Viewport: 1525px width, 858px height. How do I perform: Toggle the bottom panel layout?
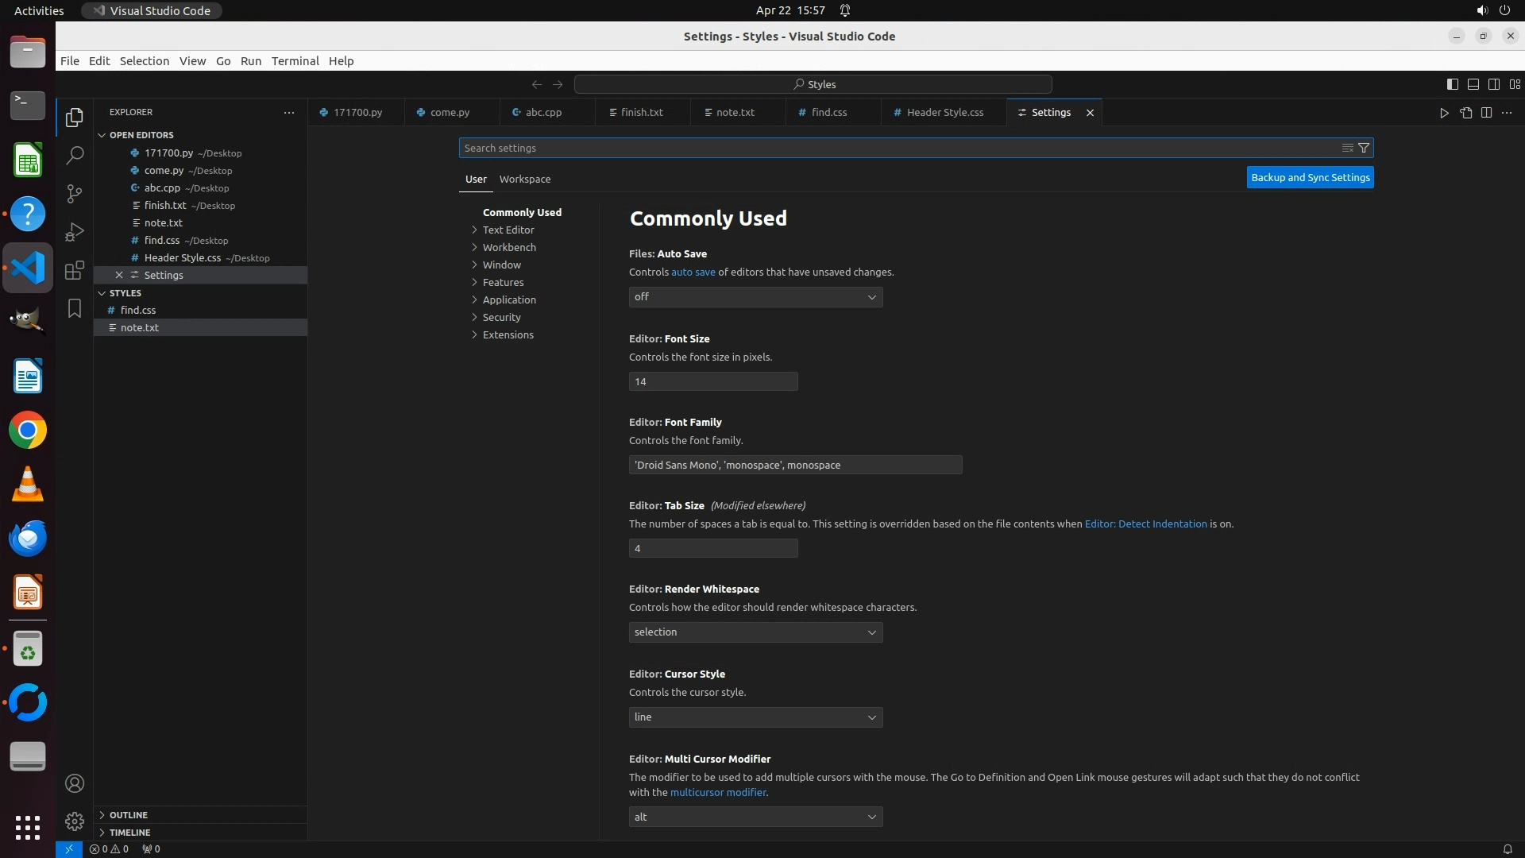(1473, 84)
